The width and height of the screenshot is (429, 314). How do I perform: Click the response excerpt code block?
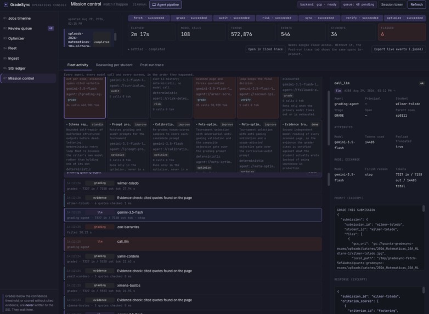coord(379,300)
